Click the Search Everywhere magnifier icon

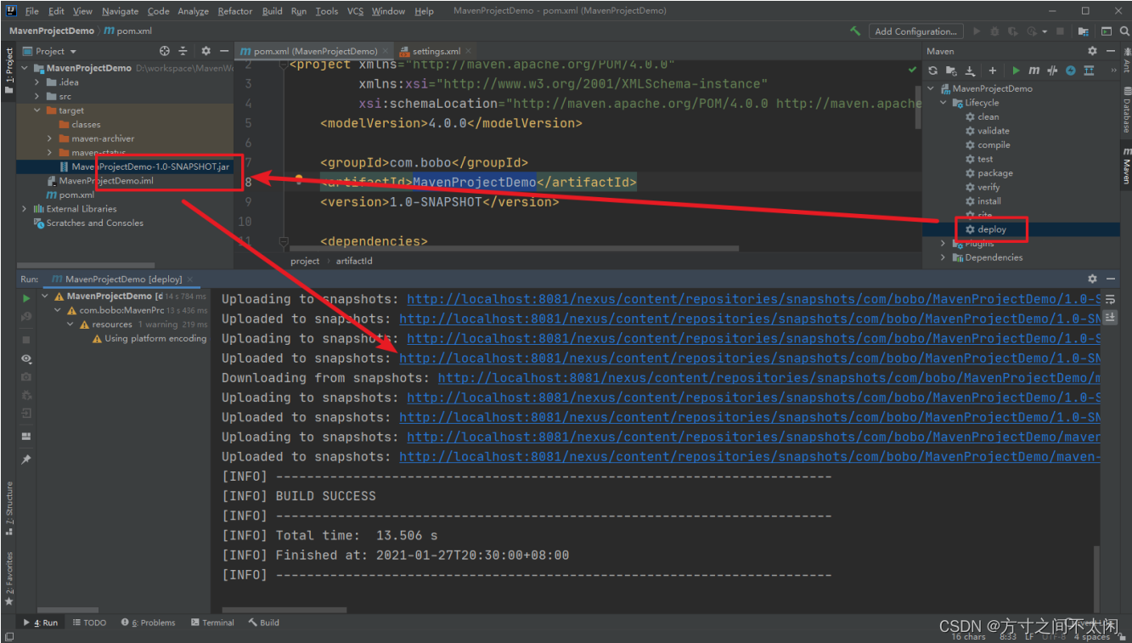[x=1123, y=31]
